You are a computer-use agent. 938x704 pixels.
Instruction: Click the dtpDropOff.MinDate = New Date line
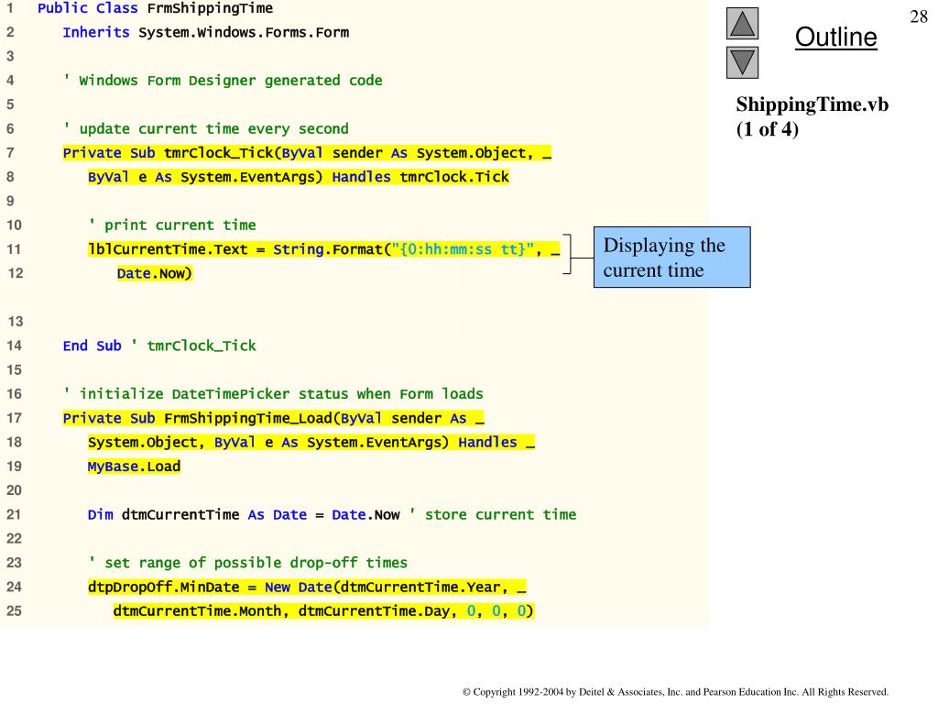pyautogui.click(x=307, y=587)
